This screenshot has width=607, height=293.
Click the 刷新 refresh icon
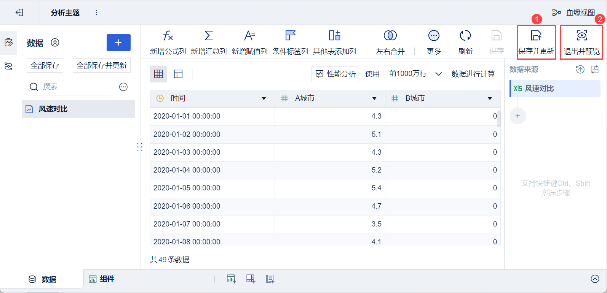click(465, 36)
